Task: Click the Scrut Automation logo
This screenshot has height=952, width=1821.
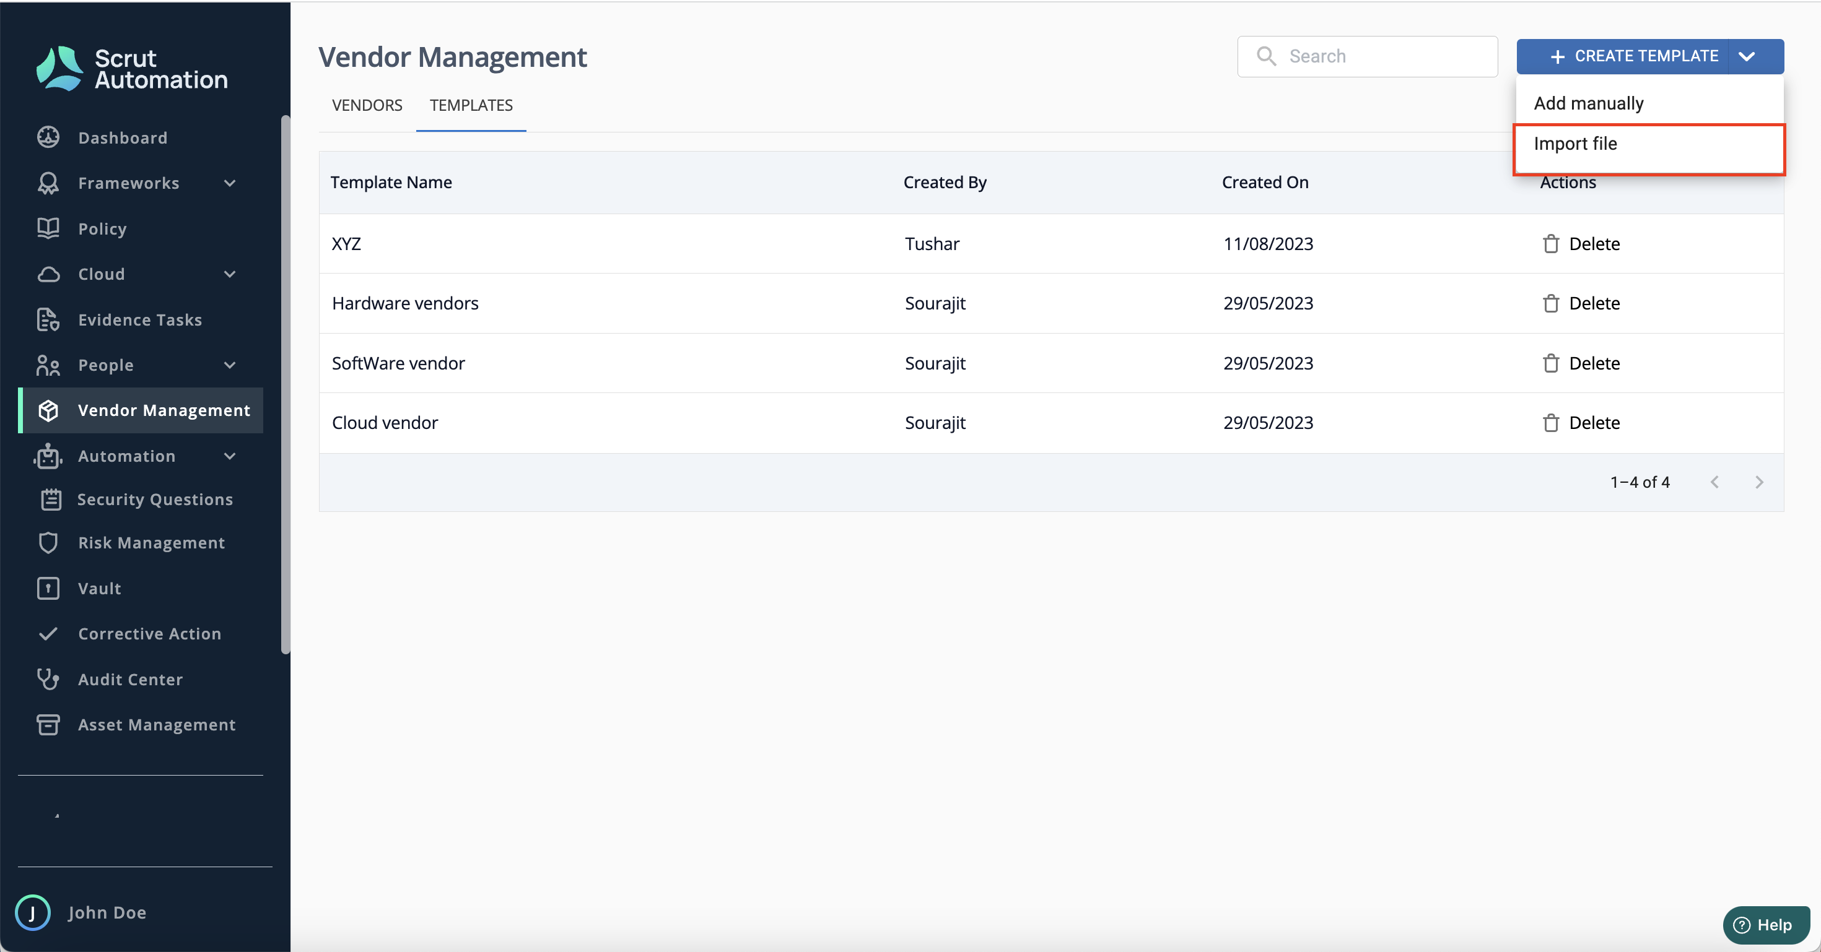Action: (x=132, y=69)
